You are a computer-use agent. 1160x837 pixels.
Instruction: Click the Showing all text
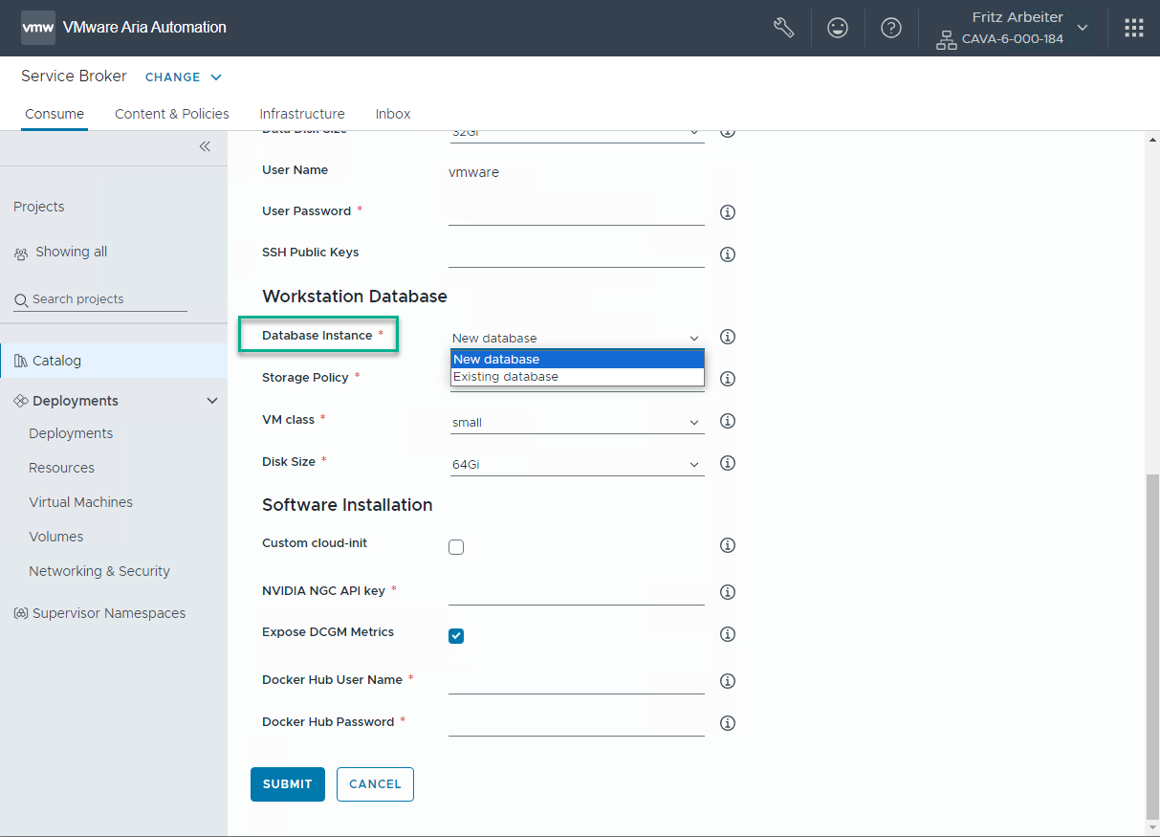[x=72, y=252]
